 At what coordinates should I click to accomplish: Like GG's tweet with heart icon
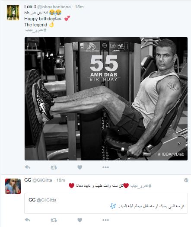pos(80,220)
